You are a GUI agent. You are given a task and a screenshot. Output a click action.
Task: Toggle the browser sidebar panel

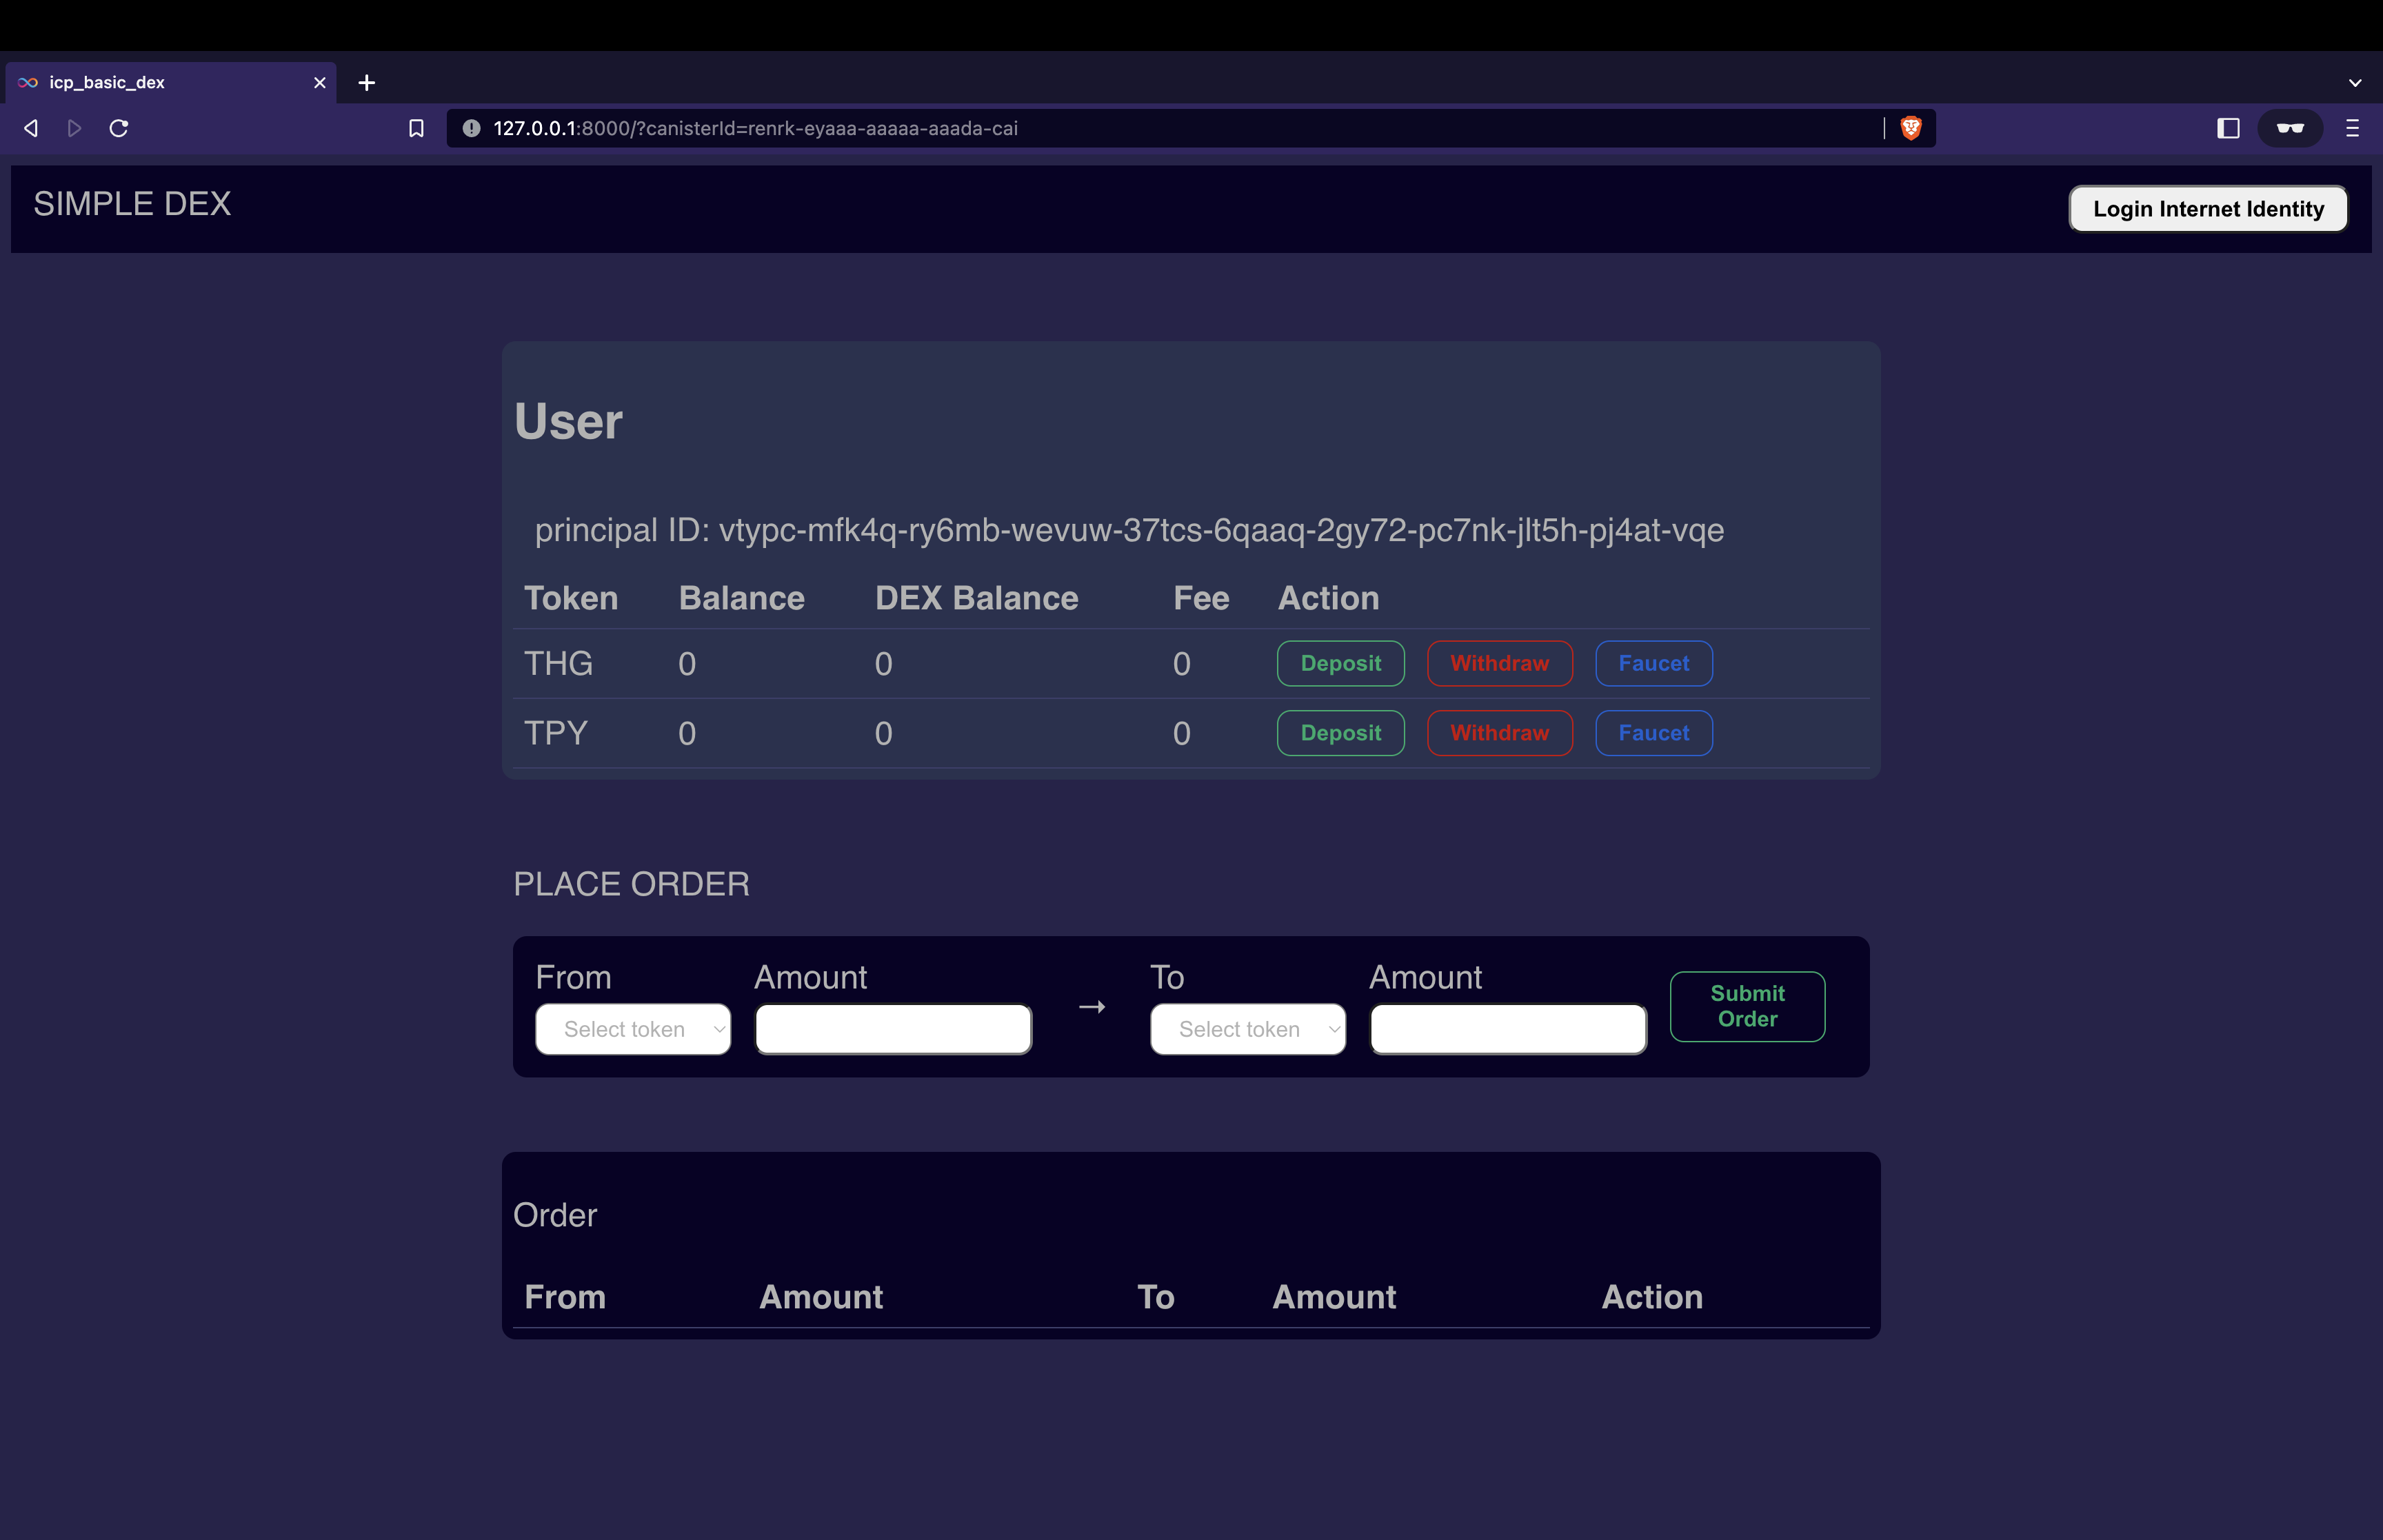click(2228, 128)
